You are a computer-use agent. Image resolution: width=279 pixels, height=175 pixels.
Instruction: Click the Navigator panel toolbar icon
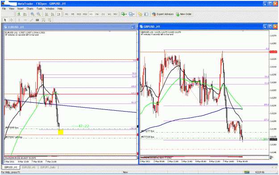click(146, 14)
